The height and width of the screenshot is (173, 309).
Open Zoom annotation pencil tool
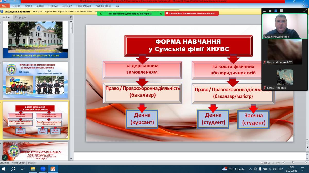click(x=5, y=158)
